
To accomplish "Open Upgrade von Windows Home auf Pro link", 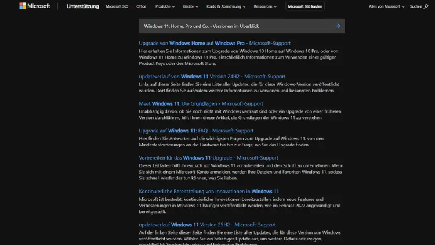I will point(215,43).
